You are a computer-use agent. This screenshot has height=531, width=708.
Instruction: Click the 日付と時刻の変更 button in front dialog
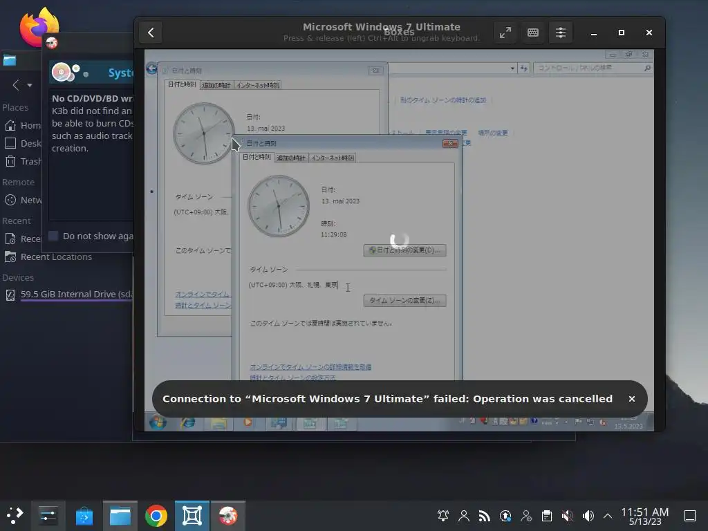(x=404, y=250)
